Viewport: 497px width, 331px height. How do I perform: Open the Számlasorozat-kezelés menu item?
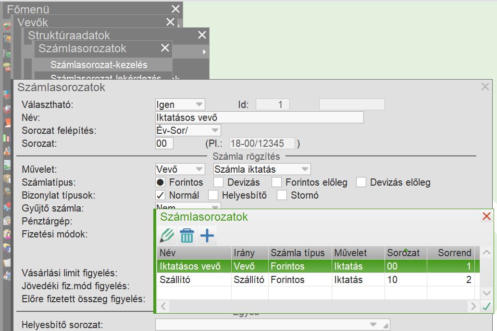99,65
